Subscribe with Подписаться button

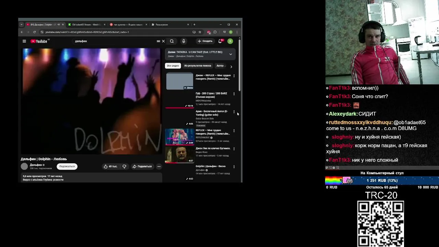pyautogui.click(x=67, y=166)
